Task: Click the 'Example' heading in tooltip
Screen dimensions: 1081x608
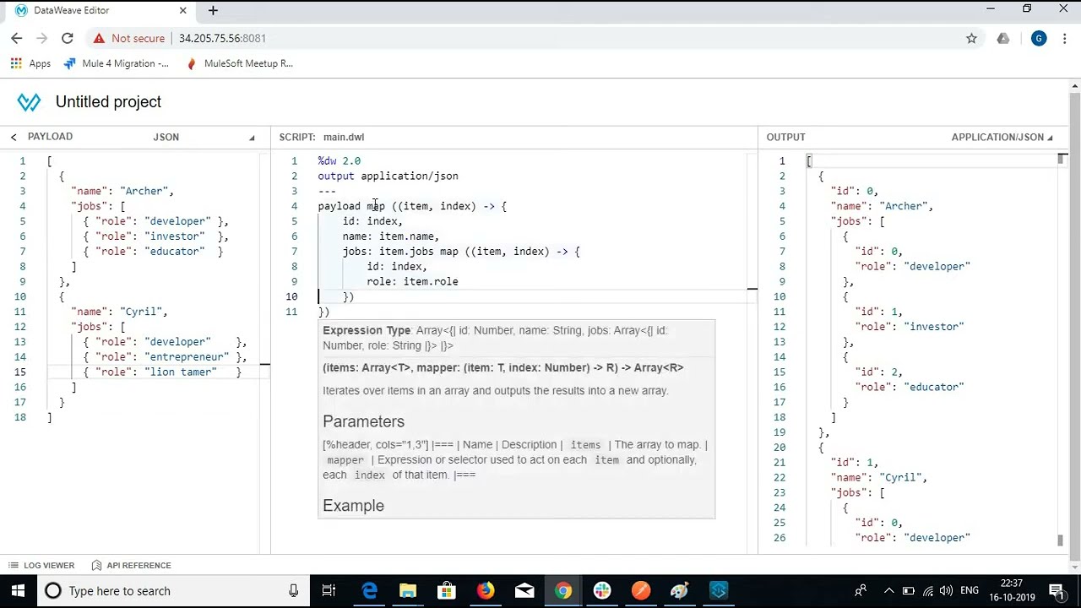Action: 353,507
